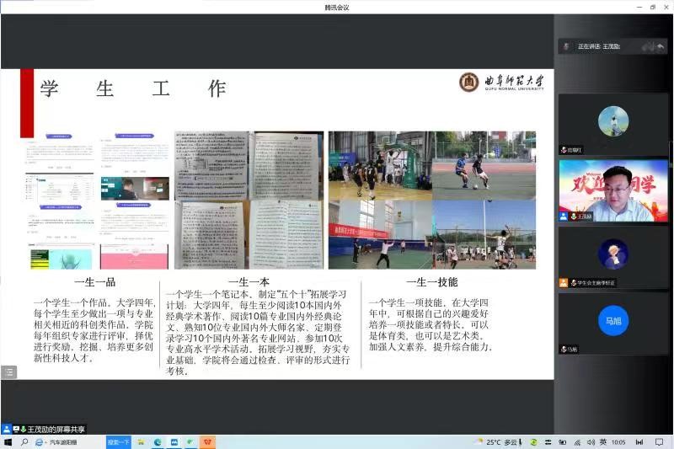Click the microphone icon beside 正在讲话
This screenshot has width=674, height=449.
567,46
